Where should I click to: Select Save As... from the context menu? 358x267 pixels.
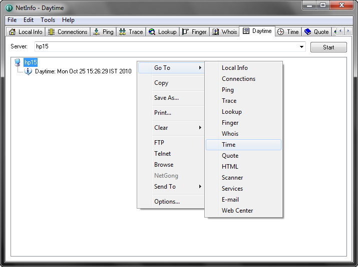click(166, 98)
